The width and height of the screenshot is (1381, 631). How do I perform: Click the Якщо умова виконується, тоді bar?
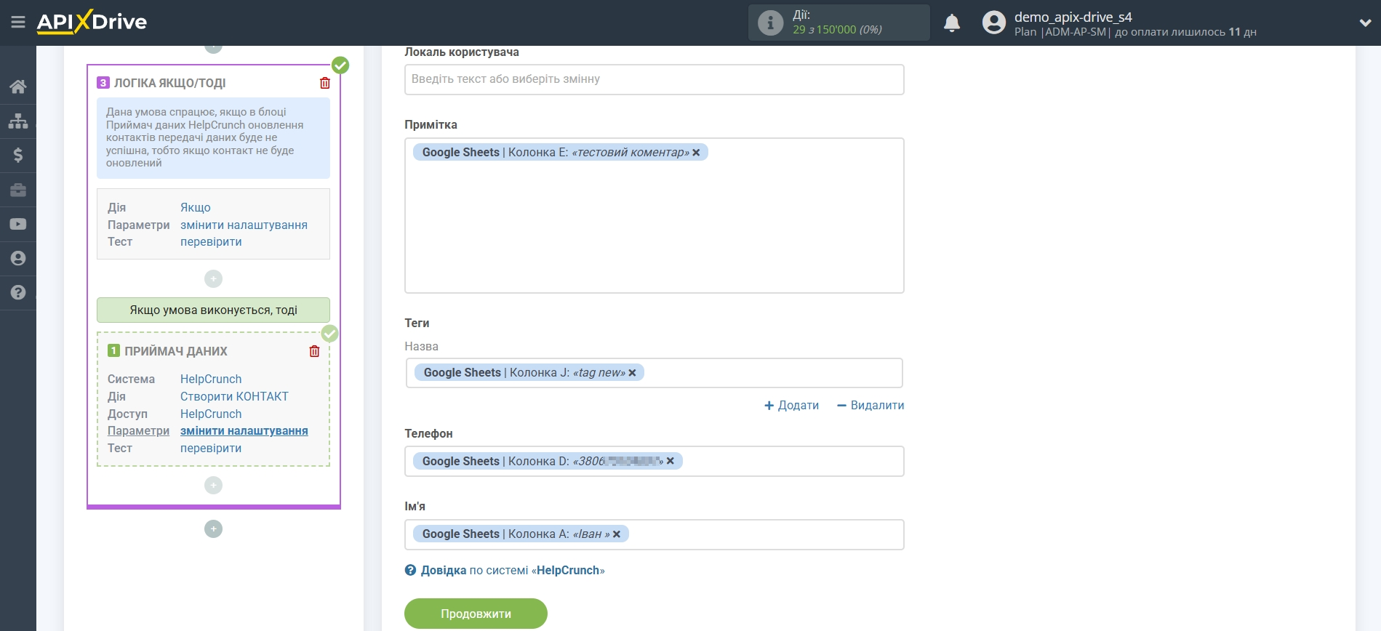point(213,310)
